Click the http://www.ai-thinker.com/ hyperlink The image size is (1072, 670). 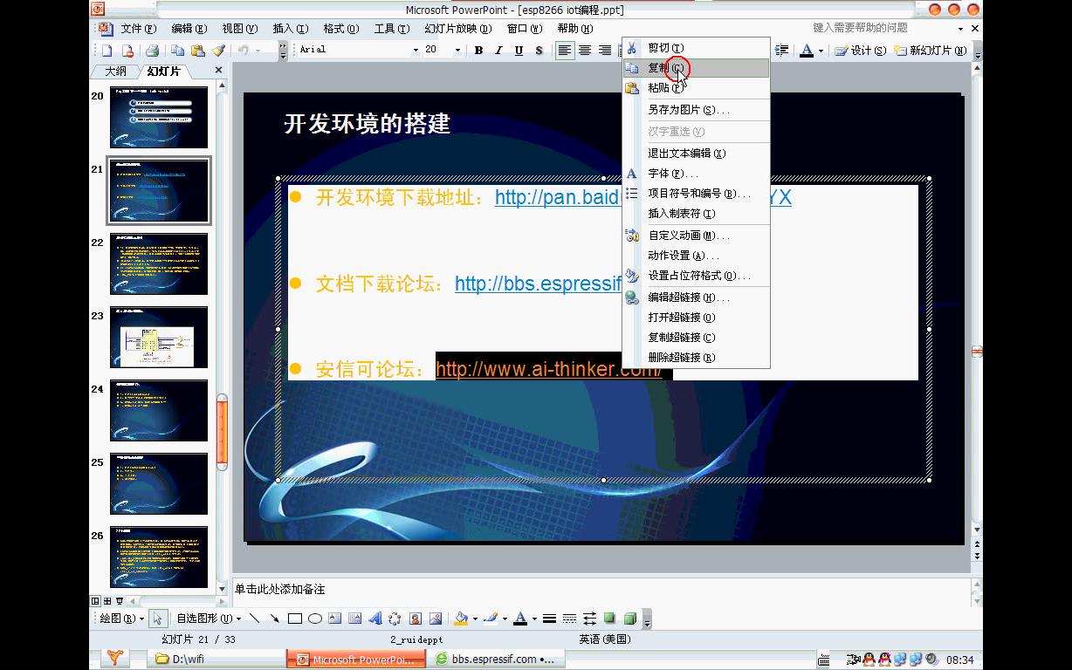549,369
